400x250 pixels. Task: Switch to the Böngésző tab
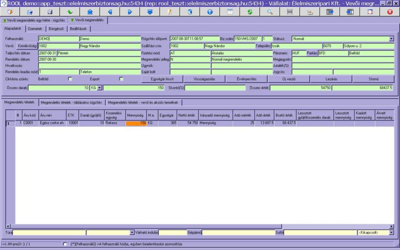pos(55,29)
